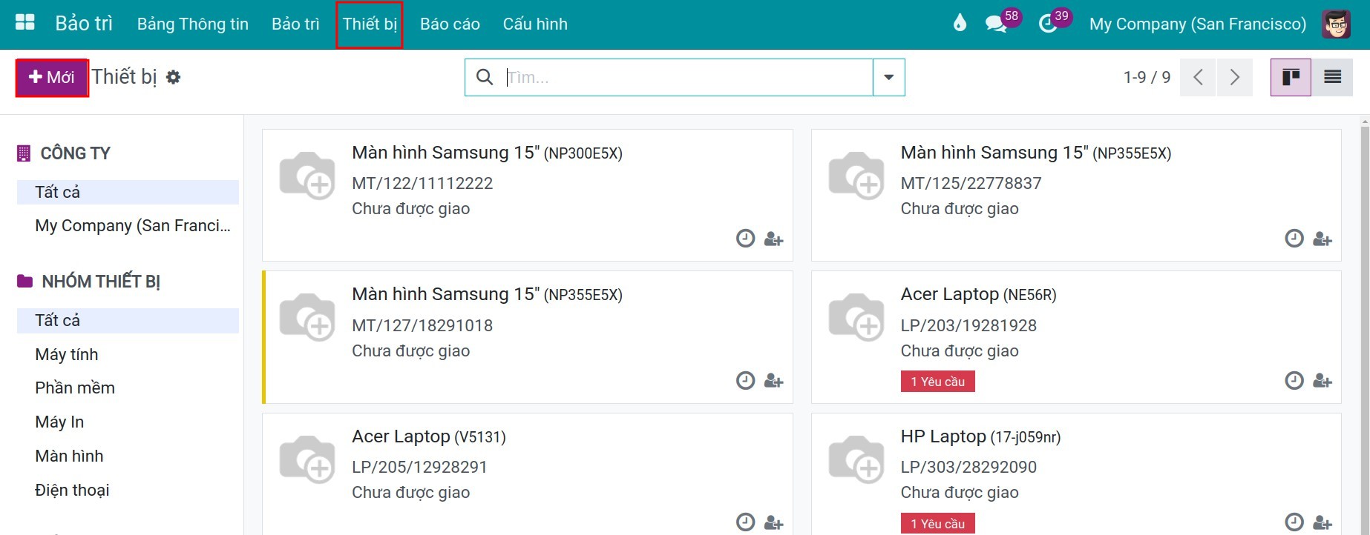1370x535 pixels.
Task: Click the assign-user icon on Acer Laptop NE56R card
Action: pos(1323,381)
